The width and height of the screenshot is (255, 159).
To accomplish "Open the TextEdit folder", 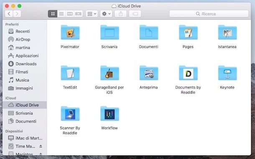I will (x=70, y=73).
